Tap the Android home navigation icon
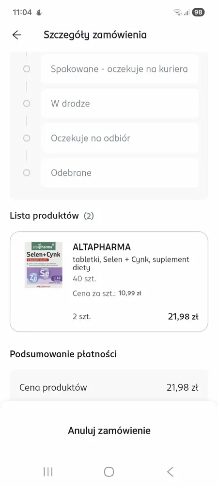The image size is (218, 486). tap(109, 472)
